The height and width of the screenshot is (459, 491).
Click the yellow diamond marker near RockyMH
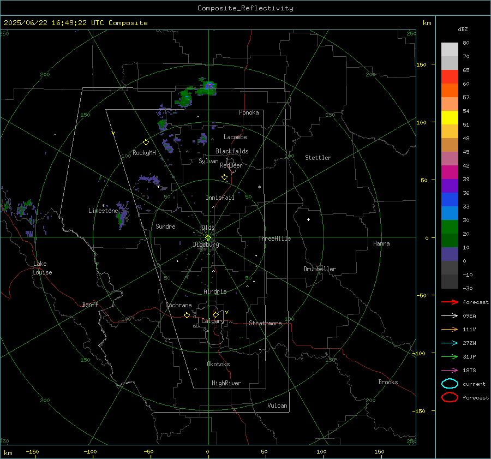(146, 142)
